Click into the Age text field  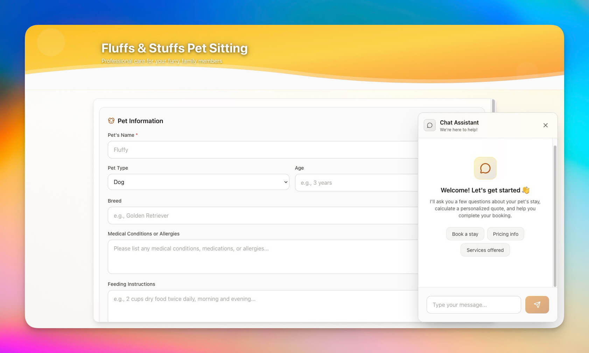tap(356, 183)
